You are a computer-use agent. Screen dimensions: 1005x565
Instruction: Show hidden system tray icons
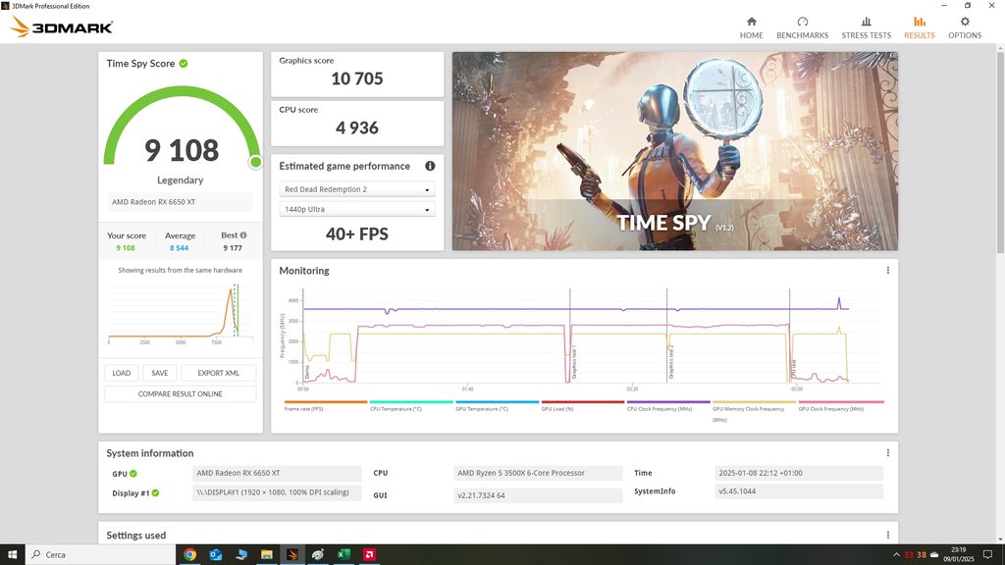coord(896,555)
